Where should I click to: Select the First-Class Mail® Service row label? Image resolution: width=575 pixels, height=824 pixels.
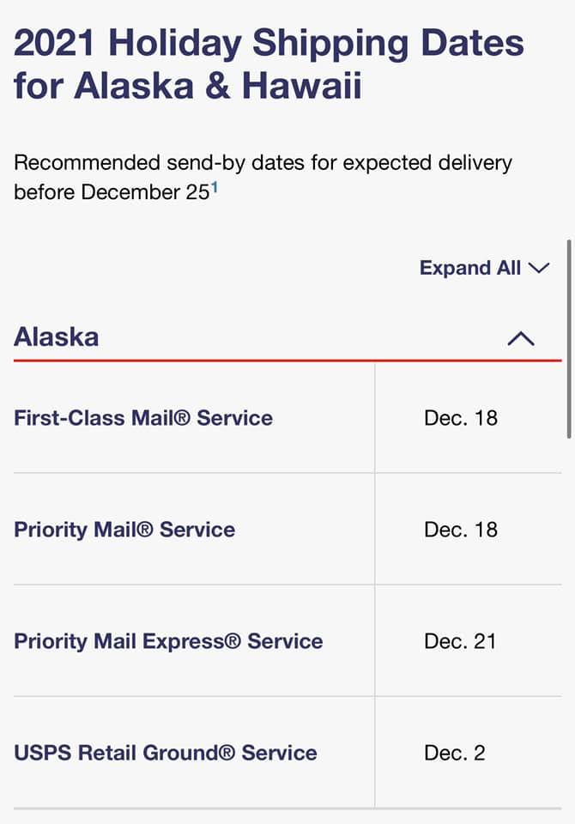[143, 418]
